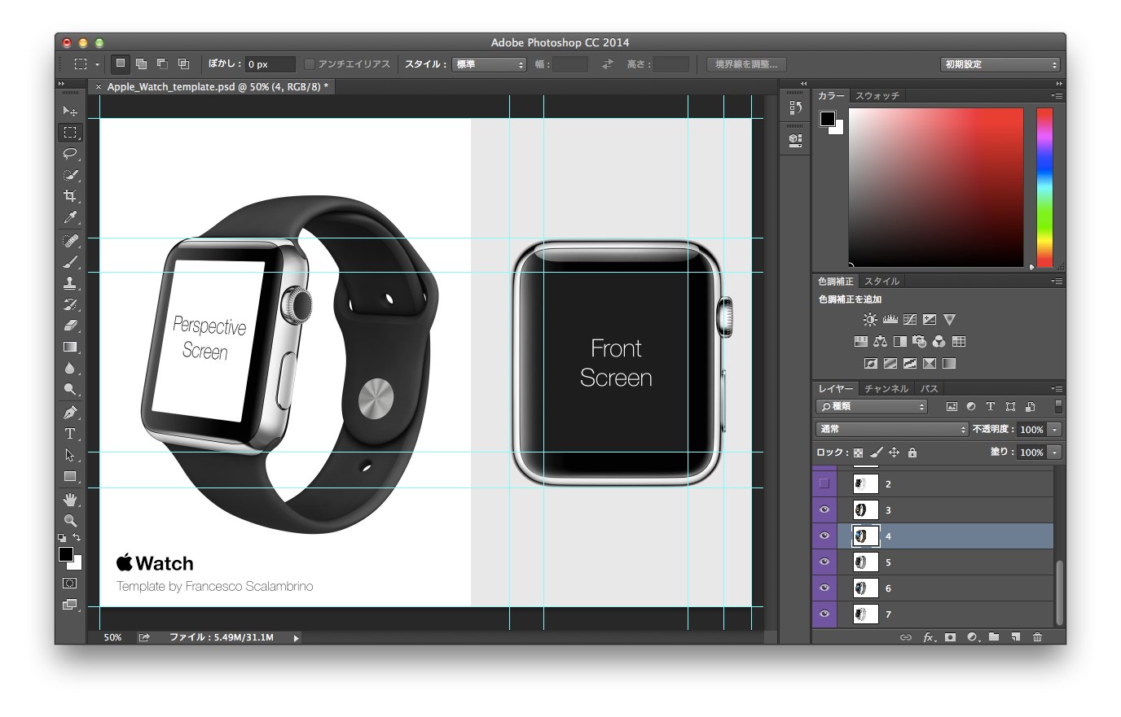Select the Pen tool
The image size is (1121, 717).
click(x=70, y=413)
